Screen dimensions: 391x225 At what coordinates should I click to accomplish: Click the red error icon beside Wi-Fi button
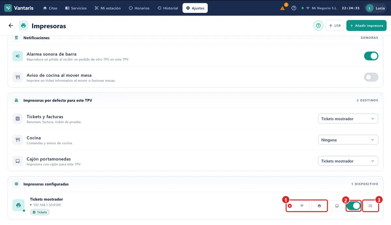(x=290, y=206)
